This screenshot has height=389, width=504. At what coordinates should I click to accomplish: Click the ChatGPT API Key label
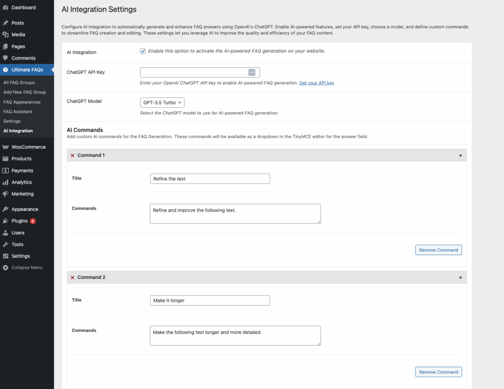(x=86, y=72)
